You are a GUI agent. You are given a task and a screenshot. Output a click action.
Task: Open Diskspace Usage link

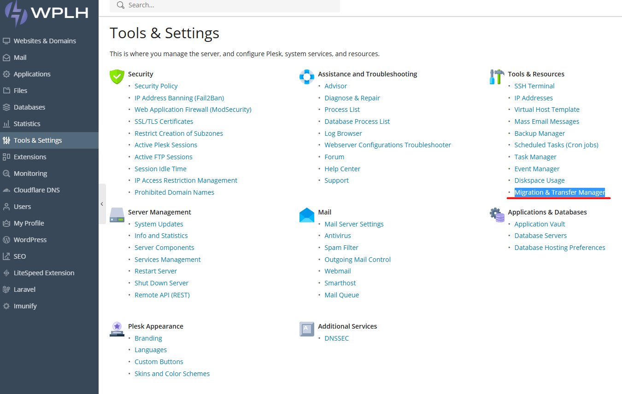tap(540, 180)
